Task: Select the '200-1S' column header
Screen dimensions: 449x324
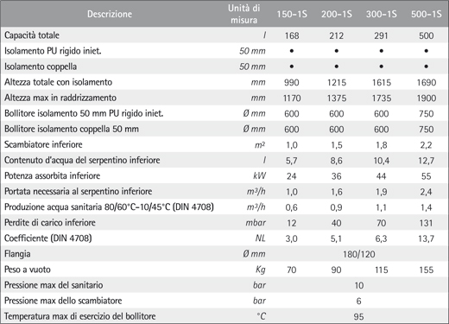Action: [x=337, y=14]
